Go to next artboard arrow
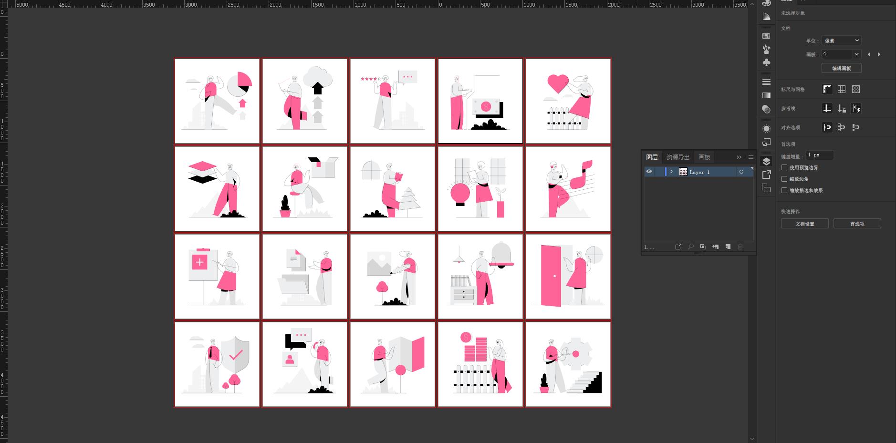The width and height of the screenshot is (896, 443). coord(879,54)
